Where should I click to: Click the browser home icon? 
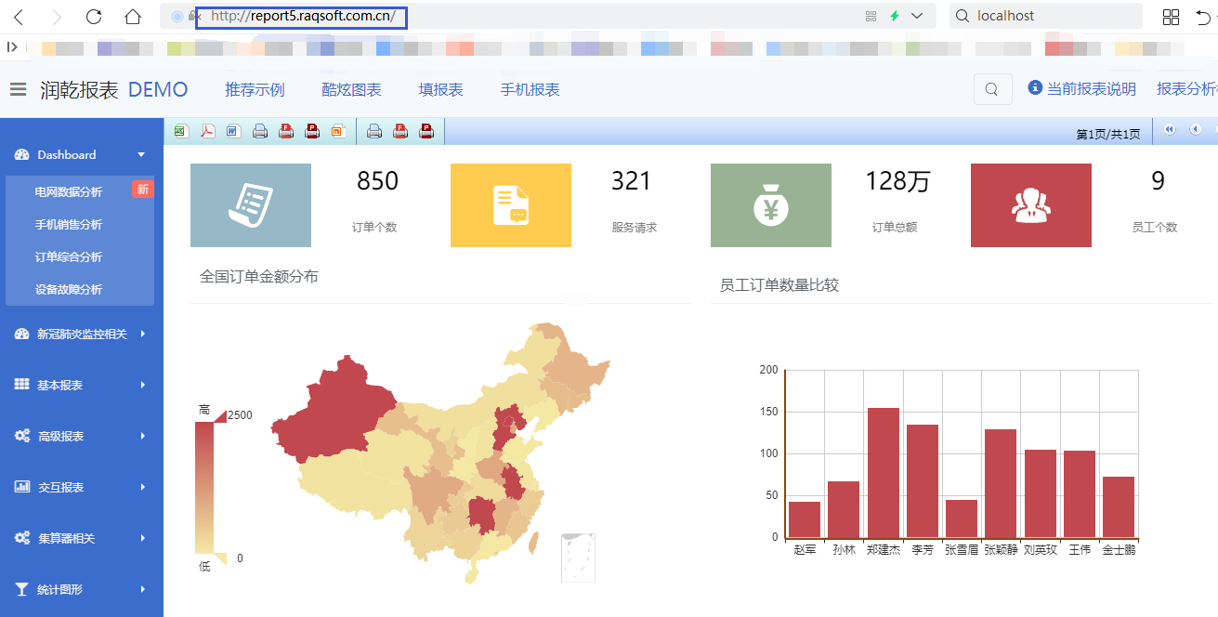133,17
